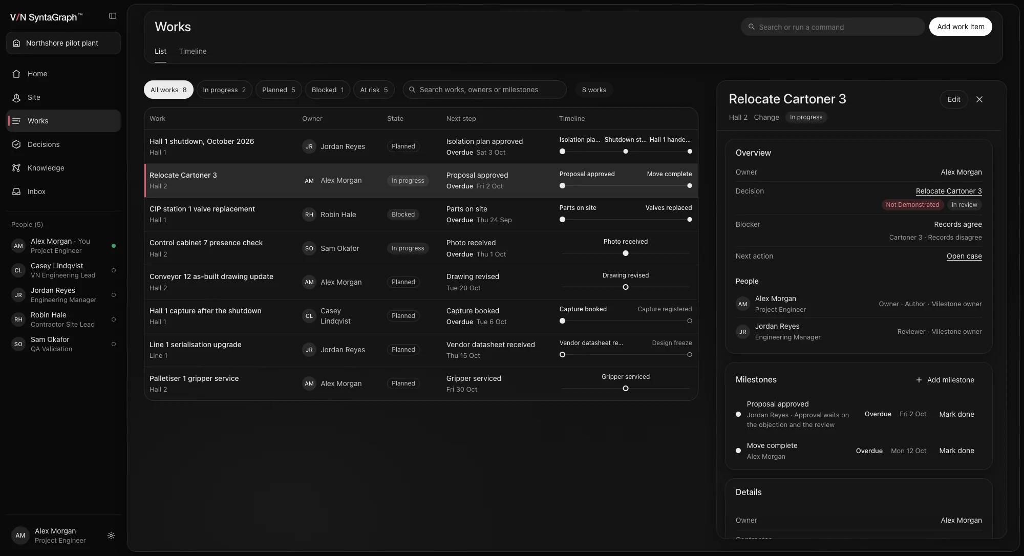Collapse the sidebar with the panel icon

pyautogui.click(x=113, y=16)
